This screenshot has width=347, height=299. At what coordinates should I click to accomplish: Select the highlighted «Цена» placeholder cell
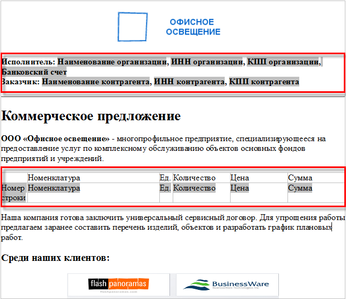(239, 188)
